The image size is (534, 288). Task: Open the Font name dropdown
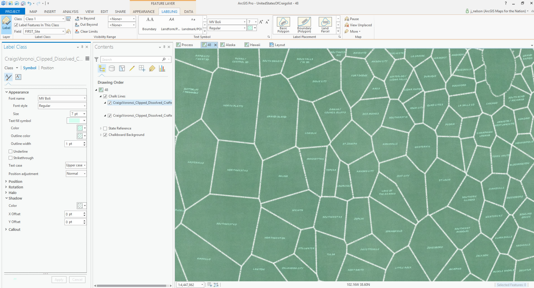click(x=62, y=99)
